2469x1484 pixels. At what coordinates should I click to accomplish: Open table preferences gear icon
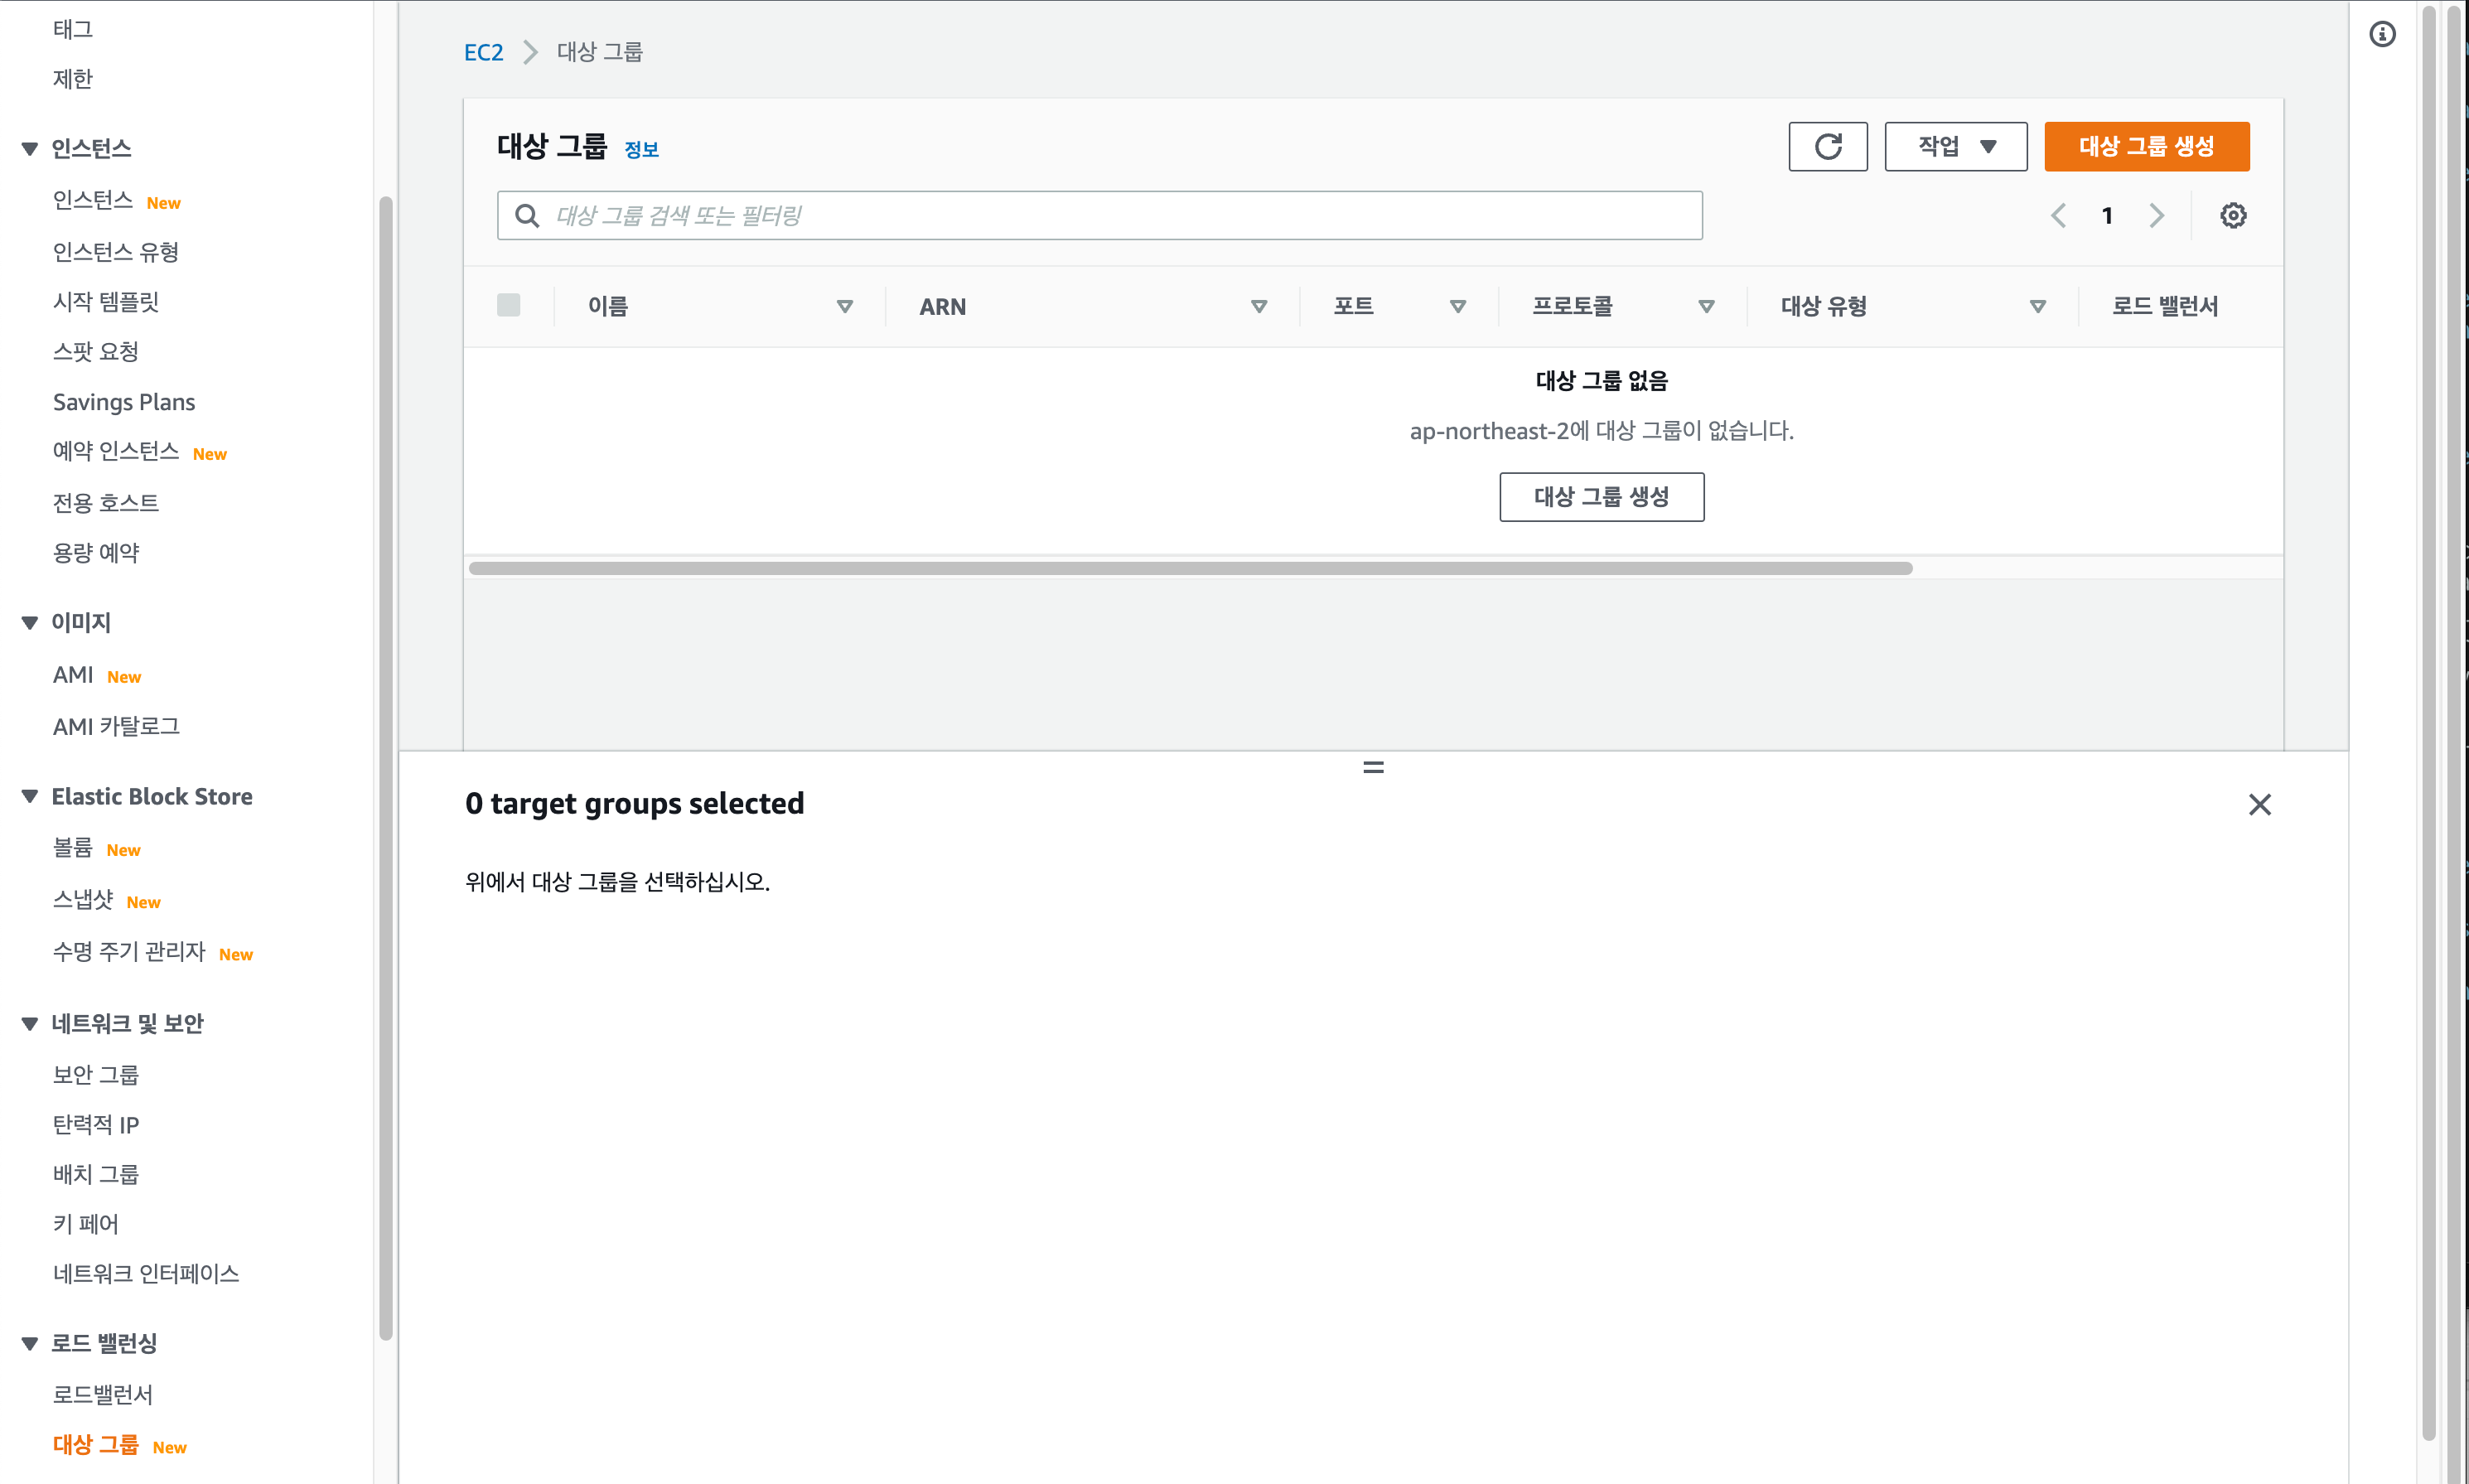coord(2232,215)
